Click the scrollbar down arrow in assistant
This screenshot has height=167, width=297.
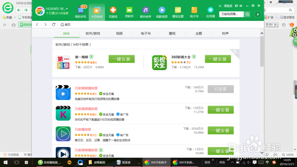pyautogui.click(x=262, y=153)
